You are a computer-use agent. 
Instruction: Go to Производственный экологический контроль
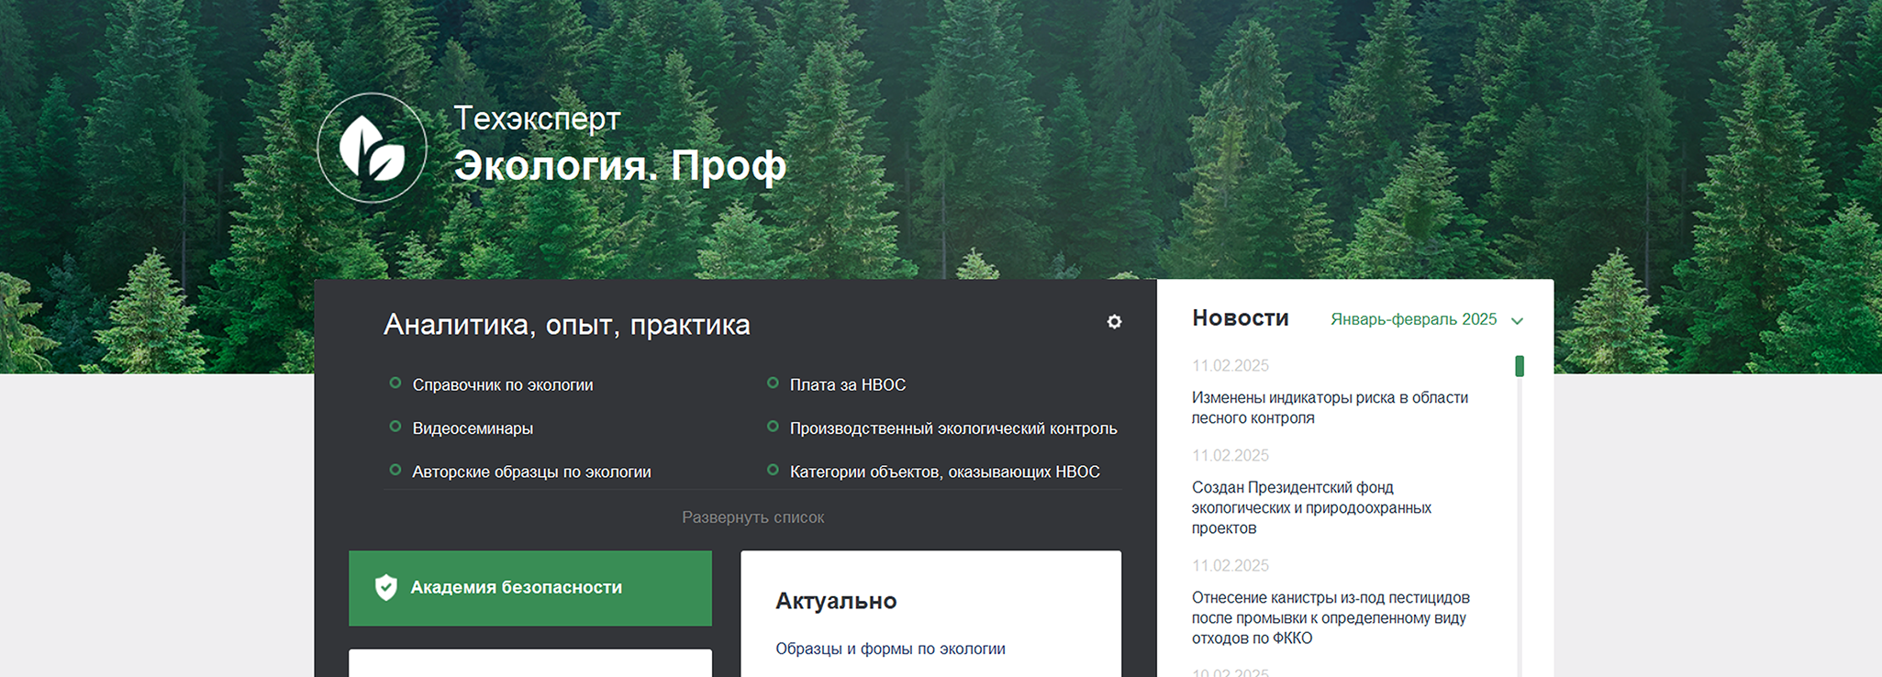pyautogui.click(x=952, y=428)
